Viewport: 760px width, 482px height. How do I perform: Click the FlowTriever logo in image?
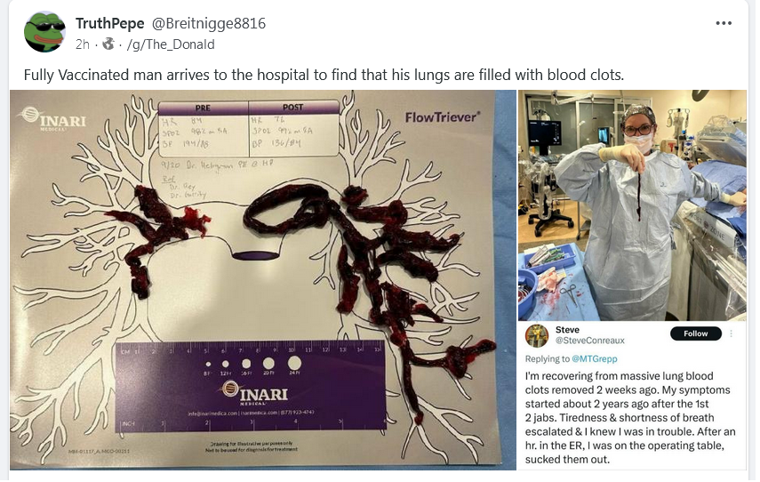443,117
